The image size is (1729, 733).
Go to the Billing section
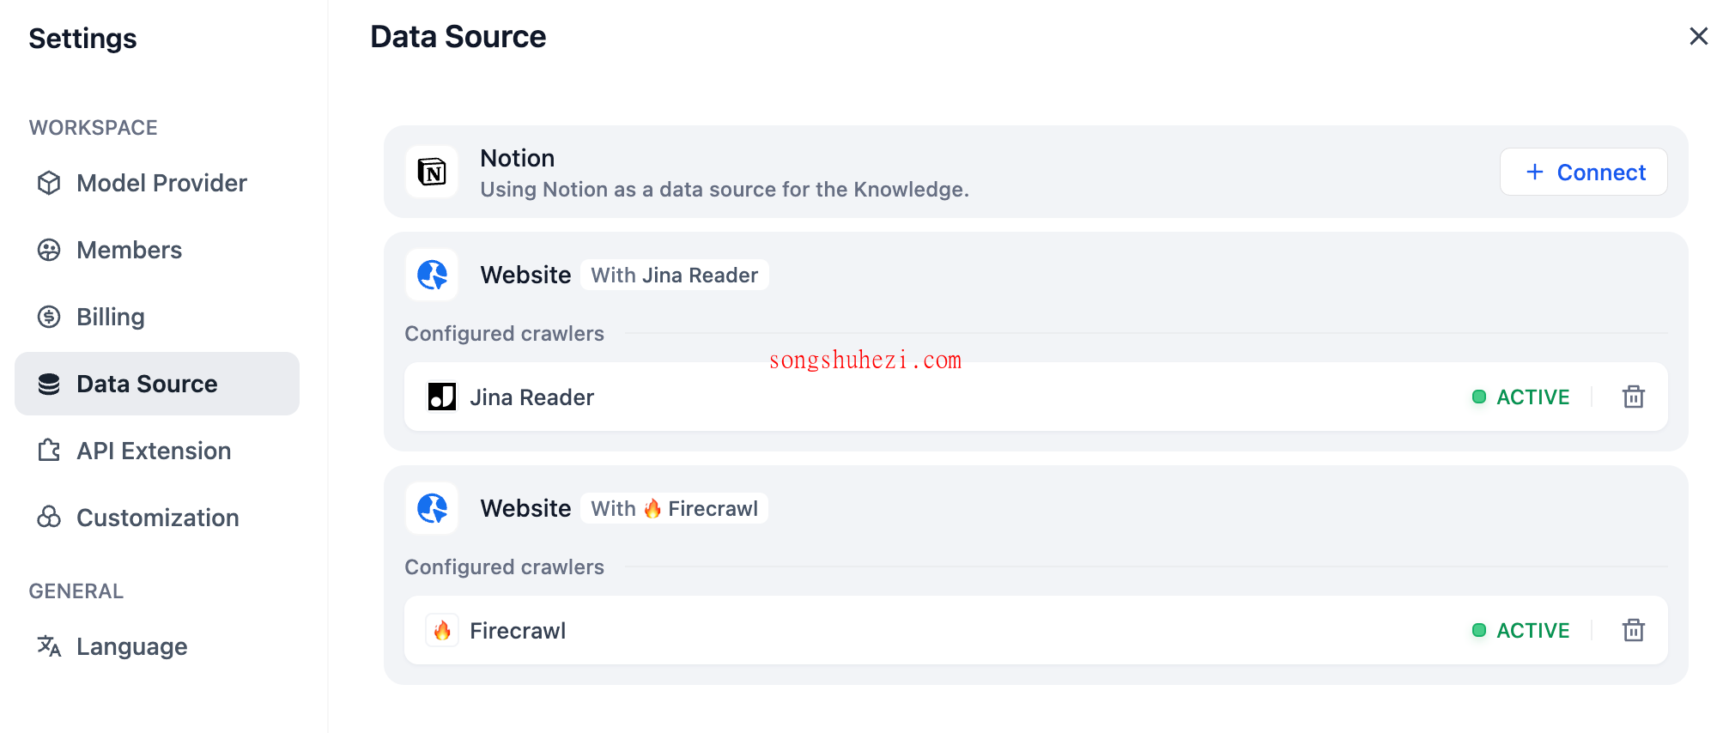click(x=157, y=317)
